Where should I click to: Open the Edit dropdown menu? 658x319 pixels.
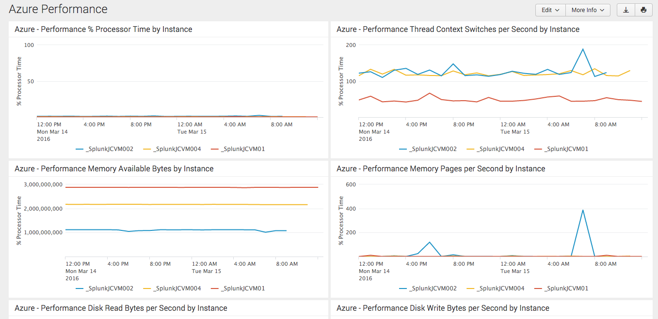pos(550,10)
